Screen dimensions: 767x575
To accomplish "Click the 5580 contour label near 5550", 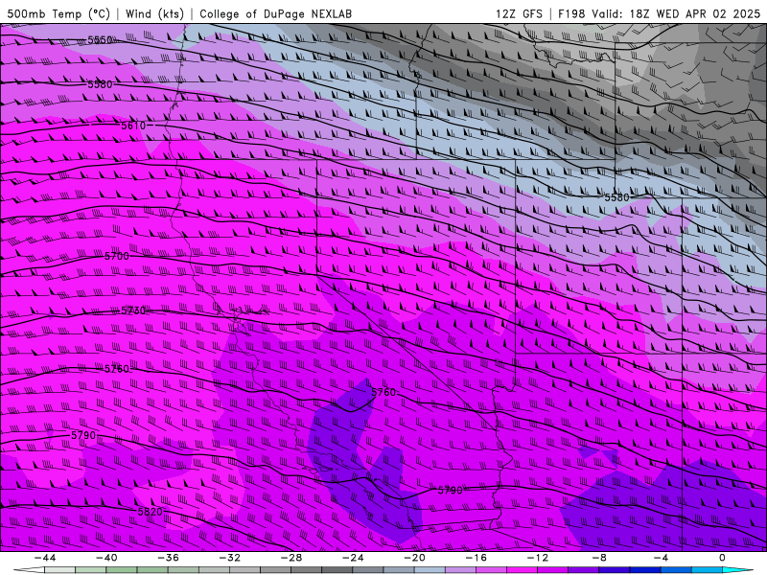I will 100,84.
